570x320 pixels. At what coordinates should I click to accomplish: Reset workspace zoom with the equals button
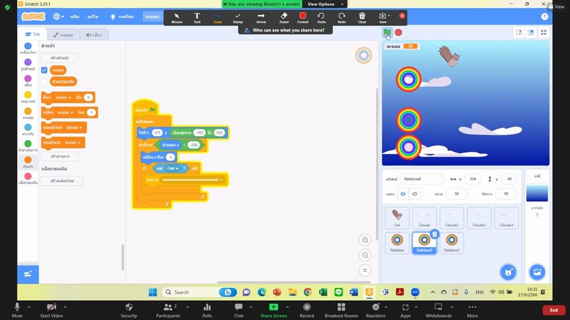[x=365, y=270]
